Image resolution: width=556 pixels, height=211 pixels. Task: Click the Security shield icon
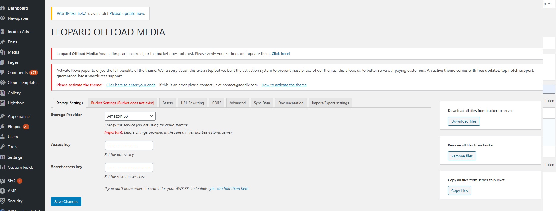tap(2, 201)
